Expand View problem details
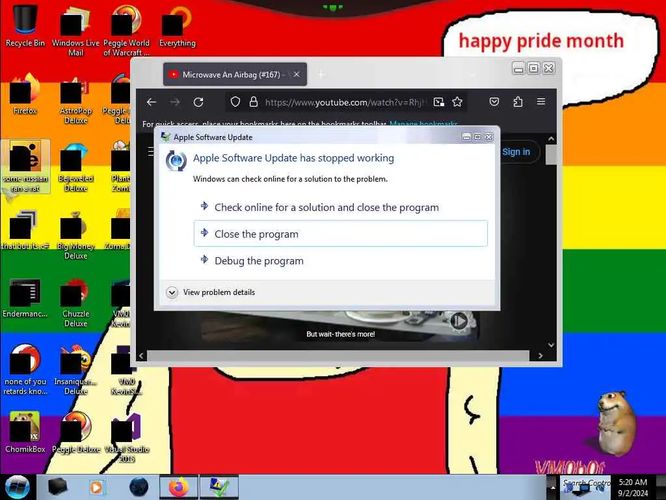 tap(211, 292)
